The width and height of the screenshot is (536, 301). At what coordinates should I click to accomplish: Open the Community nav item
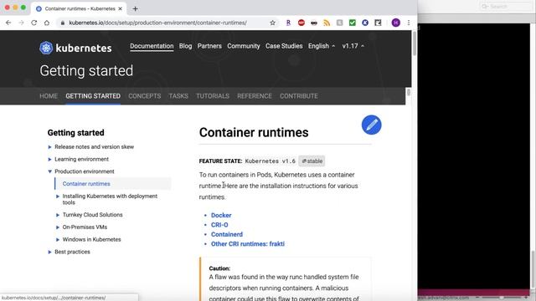coord(244,46)
